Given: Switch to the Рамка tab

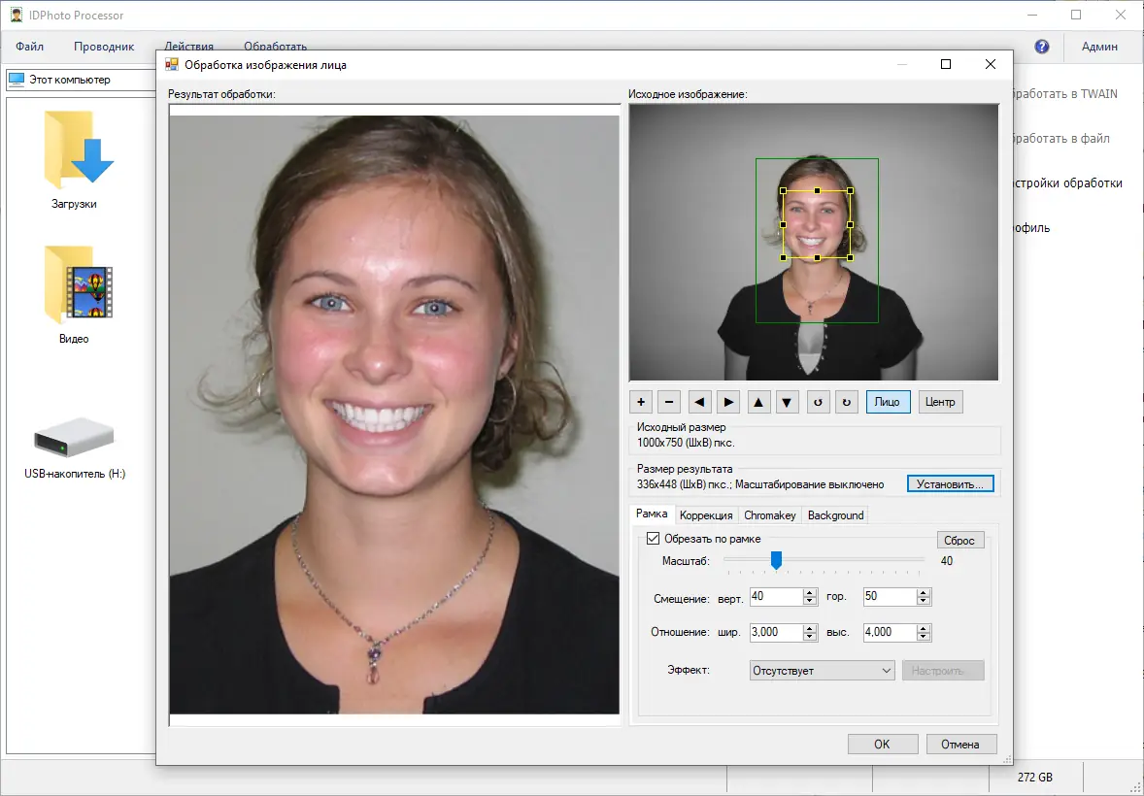Looking at the screenshot, I should (652, 514).
